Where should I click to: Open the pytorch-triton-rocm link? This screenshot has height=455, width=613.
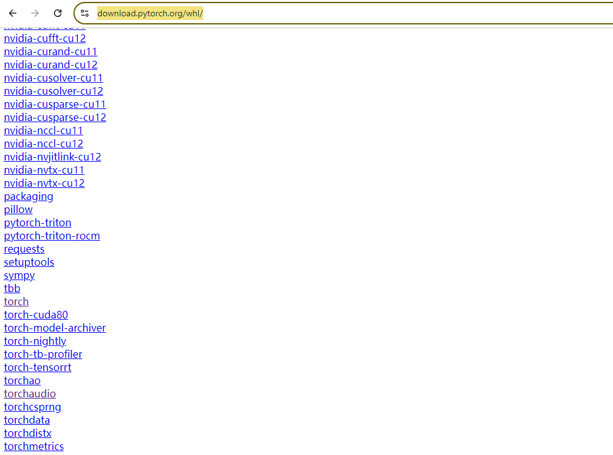(x=52, y=236)
